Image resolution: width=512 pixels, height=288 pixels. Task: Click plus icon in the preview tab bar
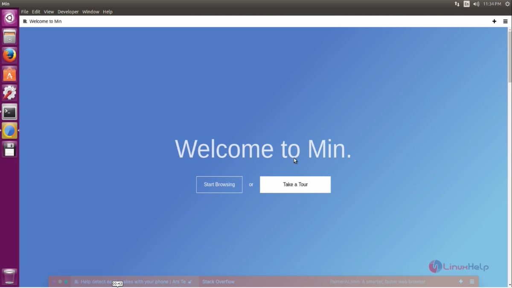(x=461, y=282)
